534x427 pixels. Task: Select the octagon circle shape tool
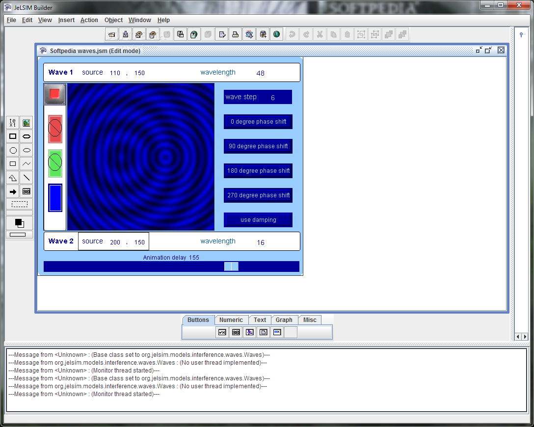pos(13,150)
